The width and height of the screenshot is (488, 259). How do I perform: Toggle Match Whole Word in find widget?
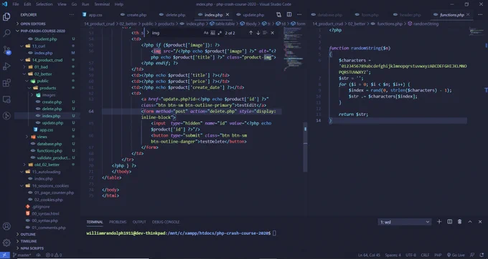212,33
